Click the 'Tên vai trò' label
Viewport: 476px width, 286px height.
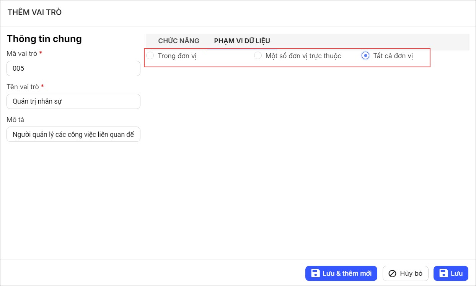(23, 87)
